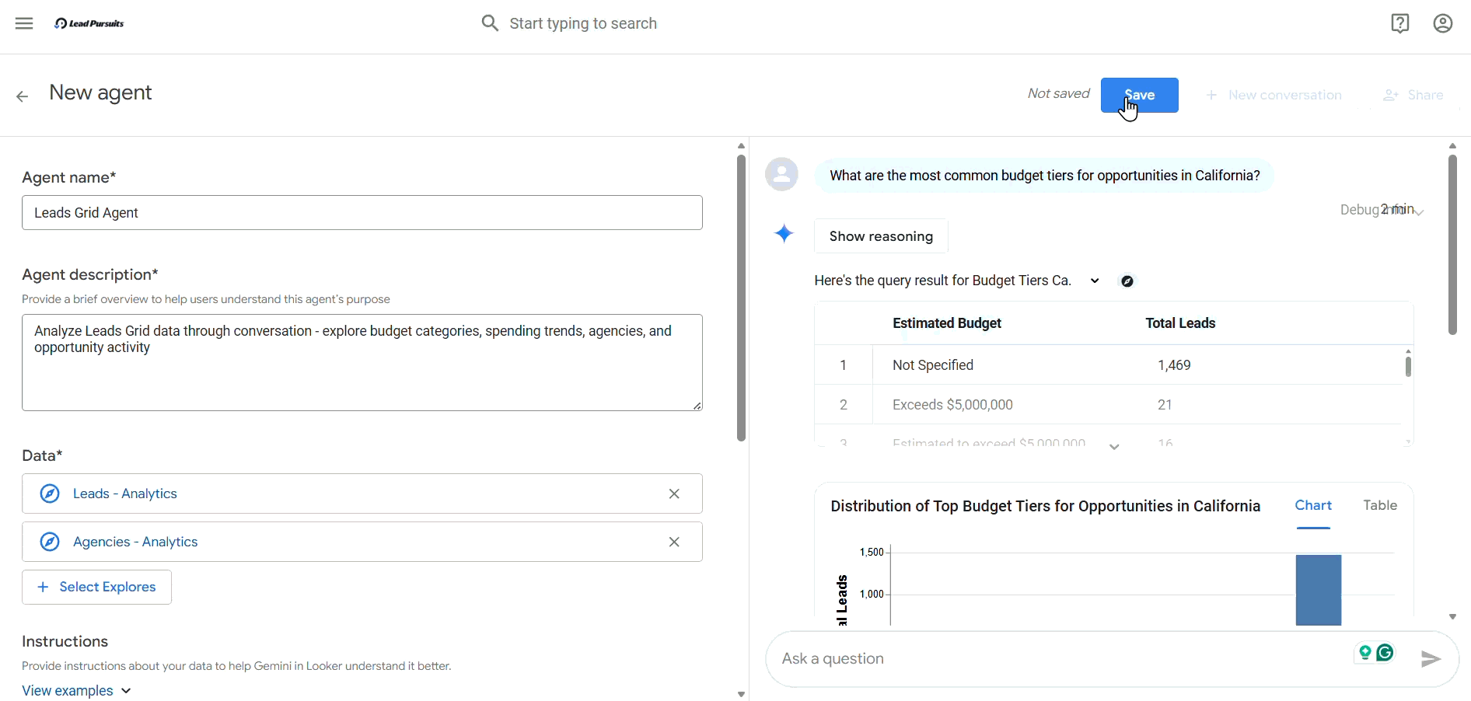
Task: Click the Lead Pursuits logo
Action: tap(89, 23)
